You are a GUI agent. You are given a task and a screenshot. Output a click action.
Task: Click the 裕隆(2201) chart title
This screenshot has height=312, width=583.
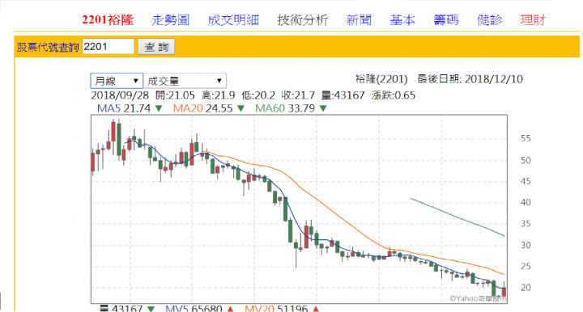381,79
